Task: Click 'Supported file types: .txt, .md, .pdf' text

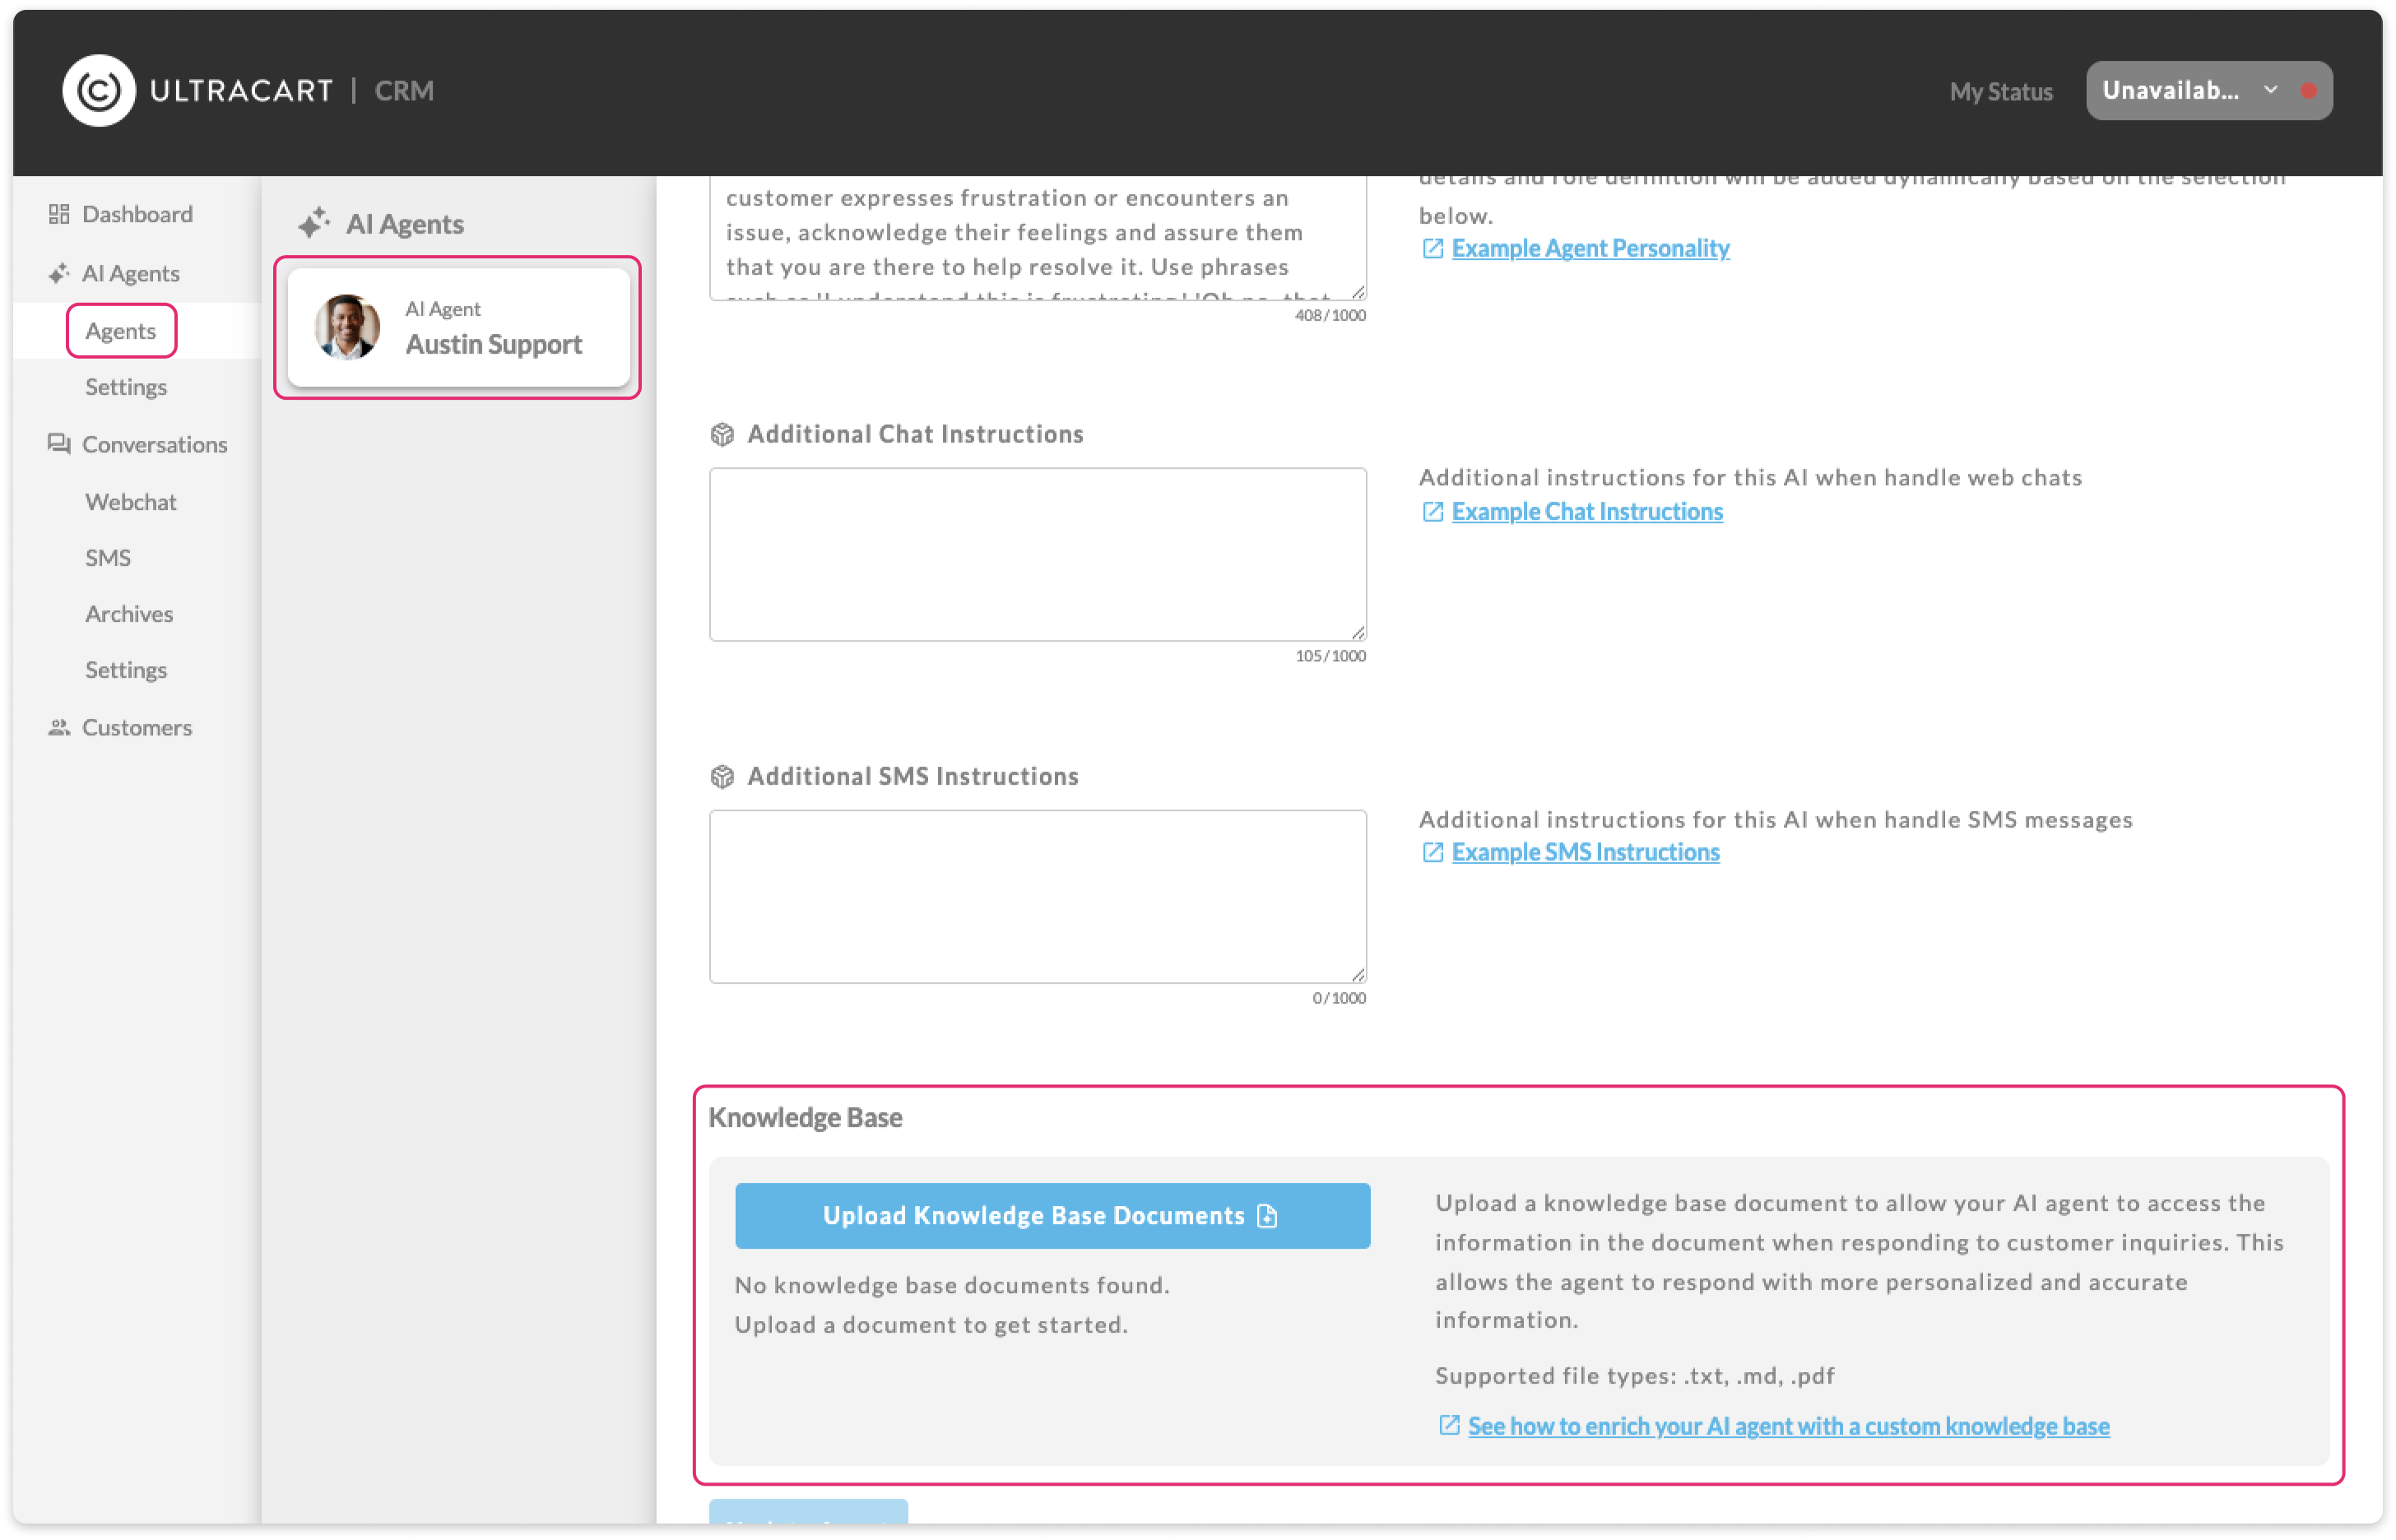Action: click(x=1635, y=1376)
